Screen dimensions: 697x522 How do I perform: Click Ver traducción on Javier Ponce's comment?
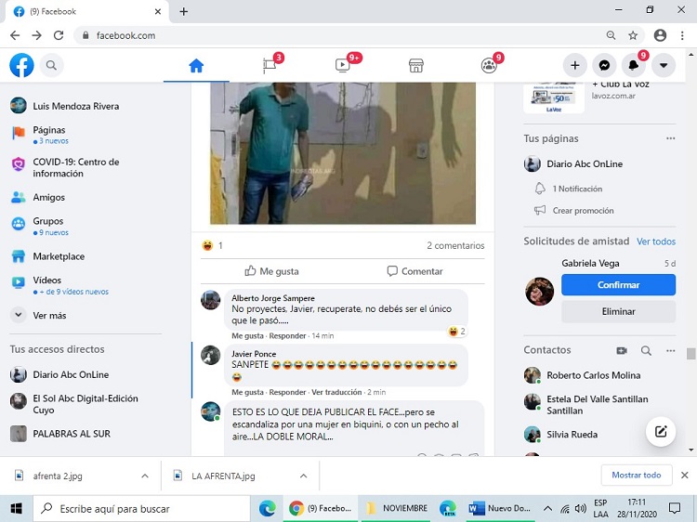(336, 392)
